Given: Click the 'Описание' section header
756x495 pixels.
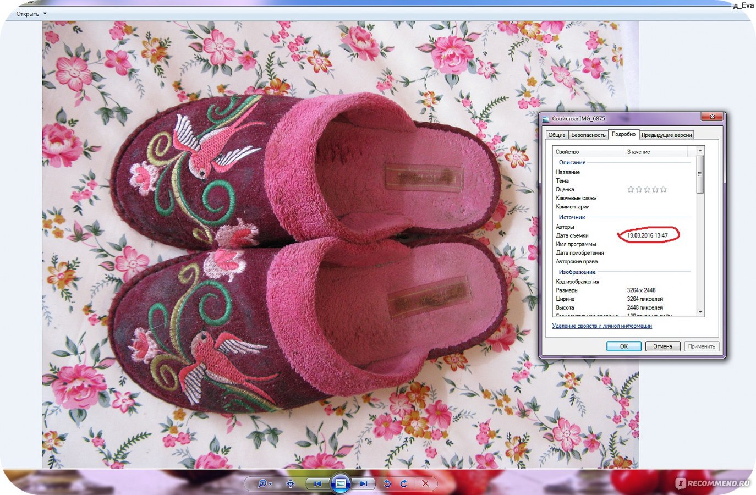Looking at the screenshot, I should point(572,162).
